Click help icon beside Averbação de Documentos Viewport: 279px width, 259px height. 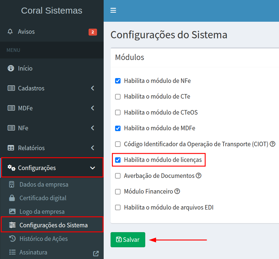[199, 175]
